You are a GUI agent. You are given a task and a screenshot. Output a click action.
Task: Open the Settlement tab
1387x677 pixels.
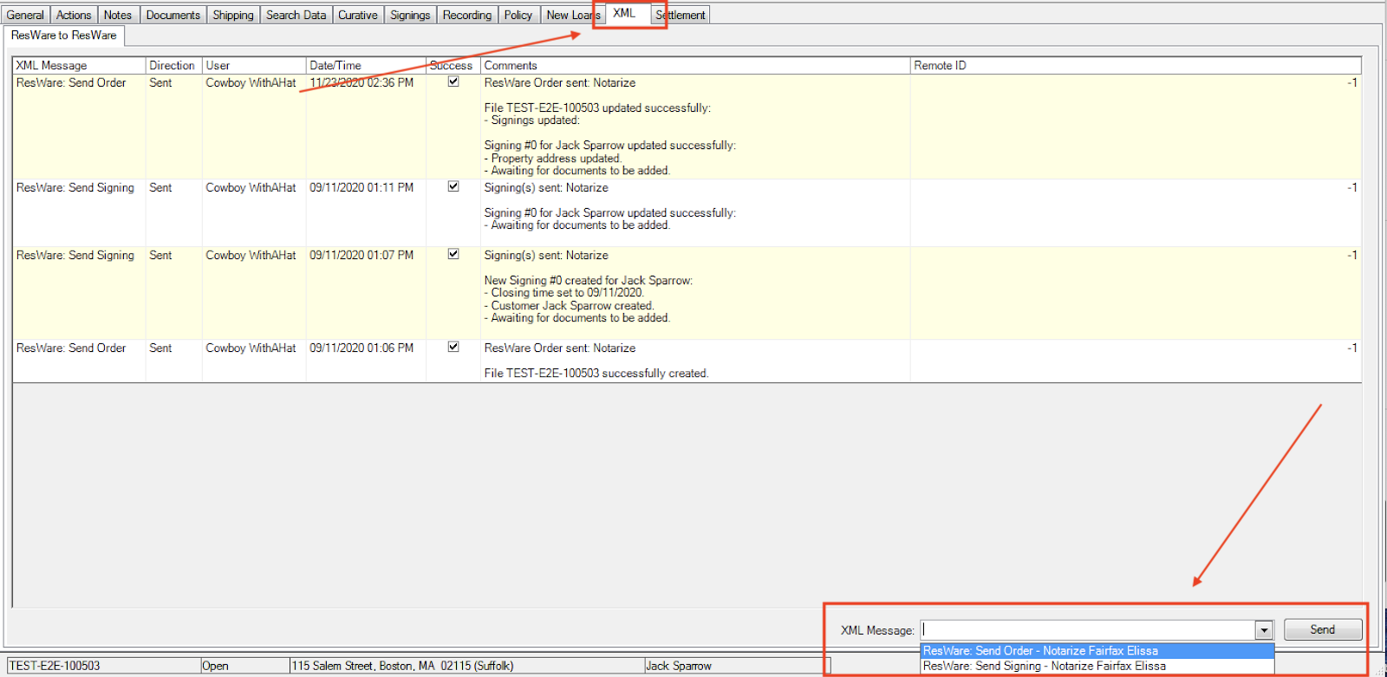click(x=680, y=15)
